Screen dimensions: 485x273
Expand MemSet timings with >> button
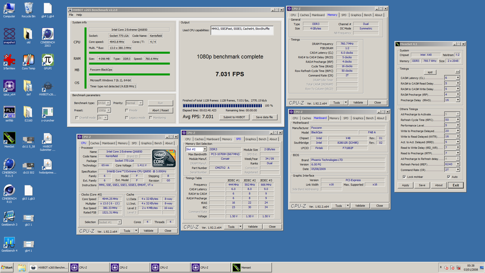click(457, 72)
